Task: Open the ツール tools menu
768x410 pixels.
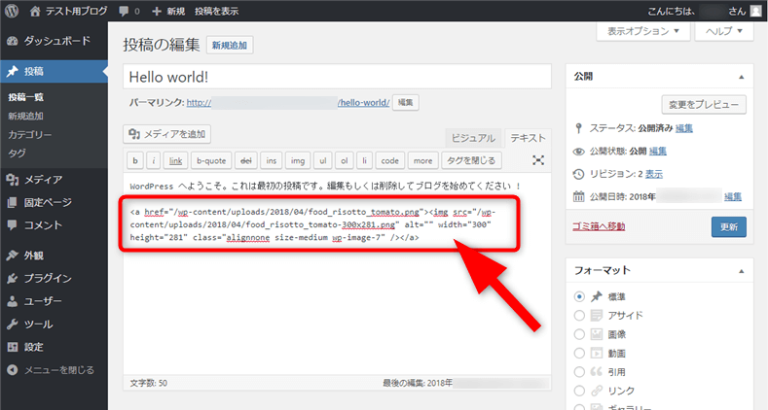Action: tap(38, 324)
